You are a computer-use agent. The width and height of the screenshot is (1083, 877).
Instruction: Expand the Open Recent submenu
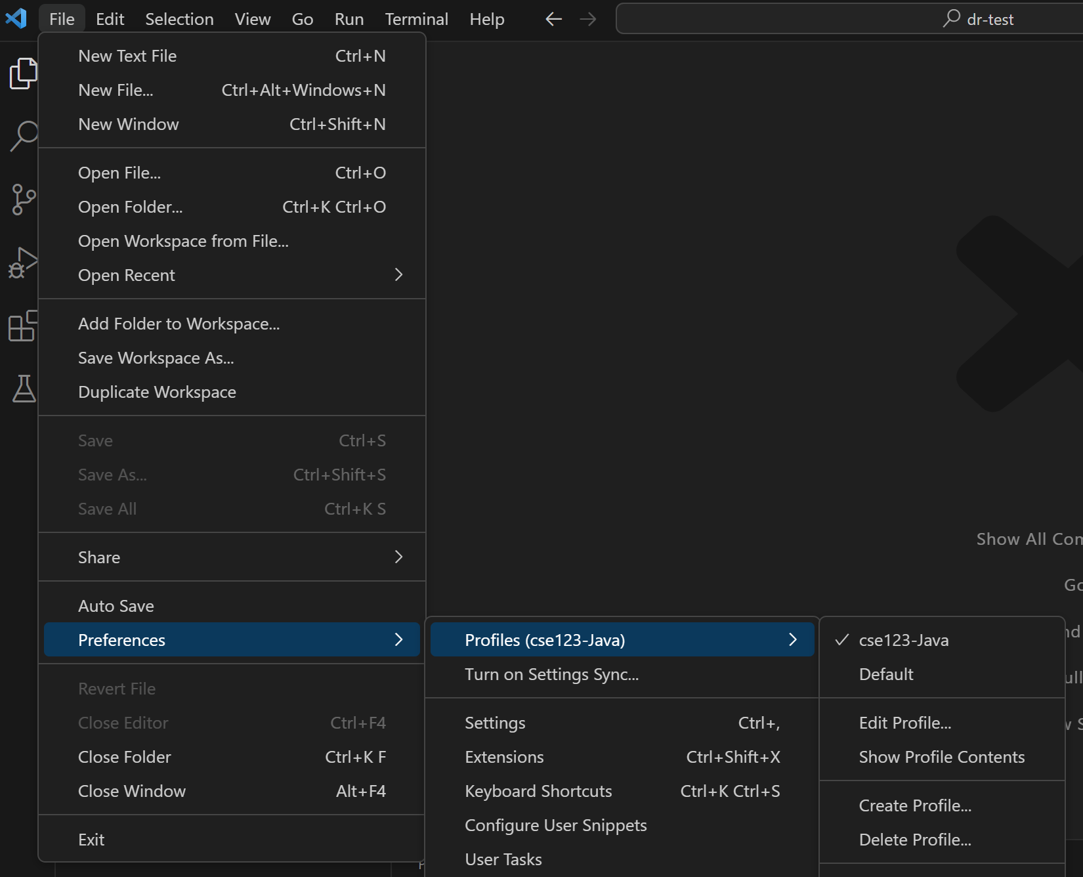coord(127,274)
